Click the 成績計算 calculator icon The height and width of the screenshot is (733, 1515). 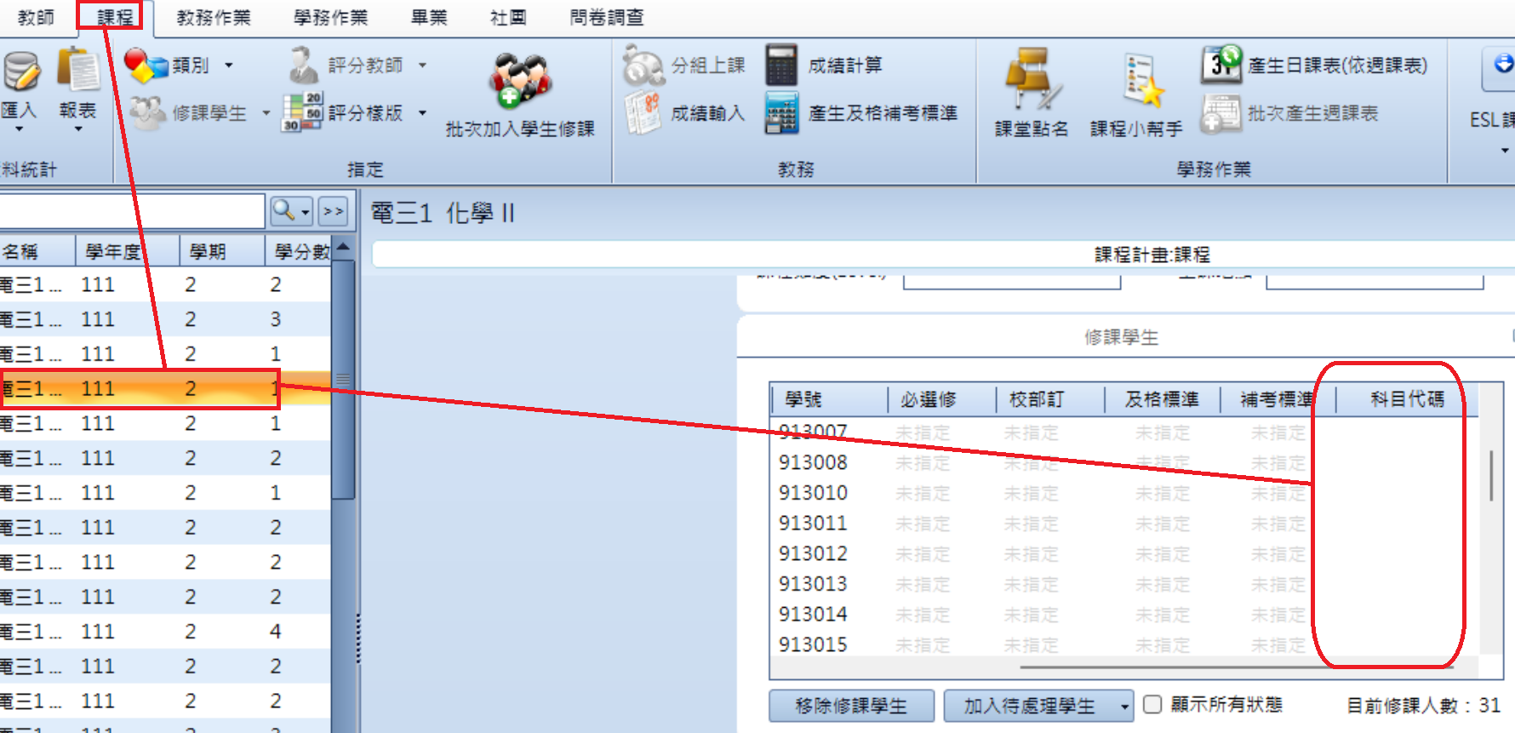tap(781, 65)
